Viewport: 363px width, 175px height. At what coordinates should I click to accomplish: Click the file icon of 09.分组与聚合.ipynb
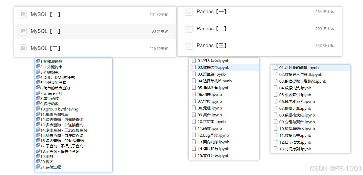click(x=275, y=122)
